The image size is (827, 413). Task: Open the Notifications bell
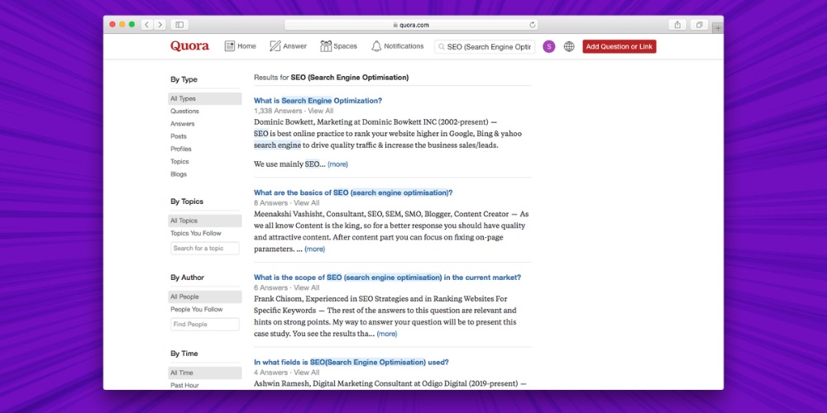[376, 46]
